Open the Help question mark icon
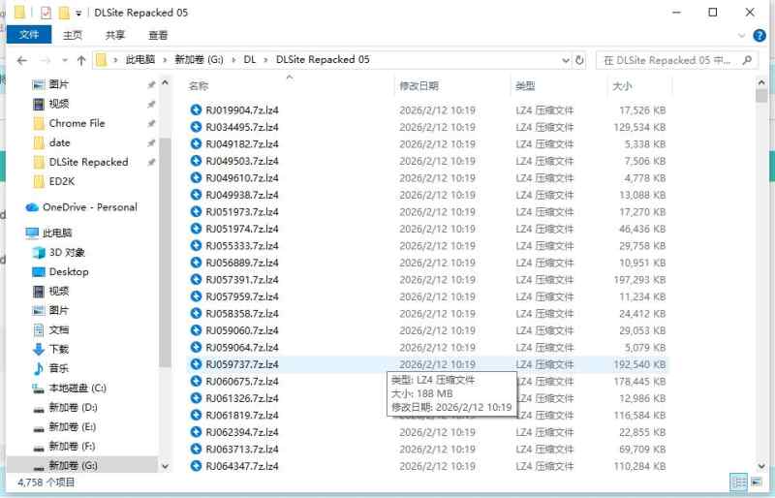775x498 pixels. pyautogui.click(x=759, y=35)
